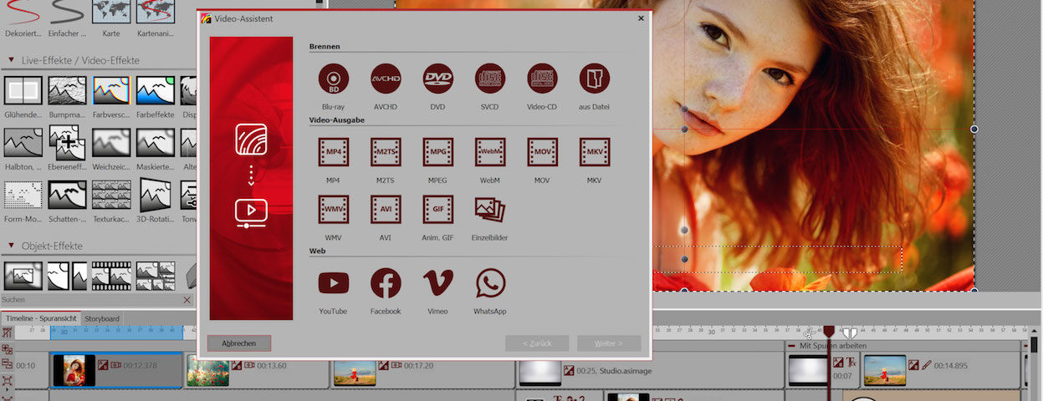Choose Anim. GIF output
The image size is (1043, 401).
point(437,209)
